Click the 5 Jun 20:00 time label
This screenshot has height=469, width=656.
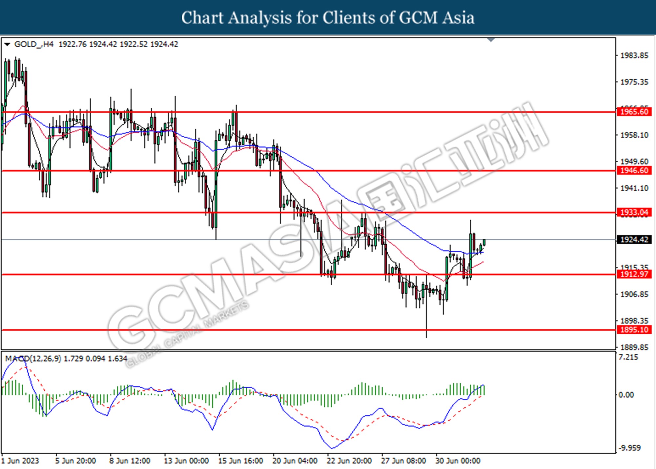[x=76, y=461]
